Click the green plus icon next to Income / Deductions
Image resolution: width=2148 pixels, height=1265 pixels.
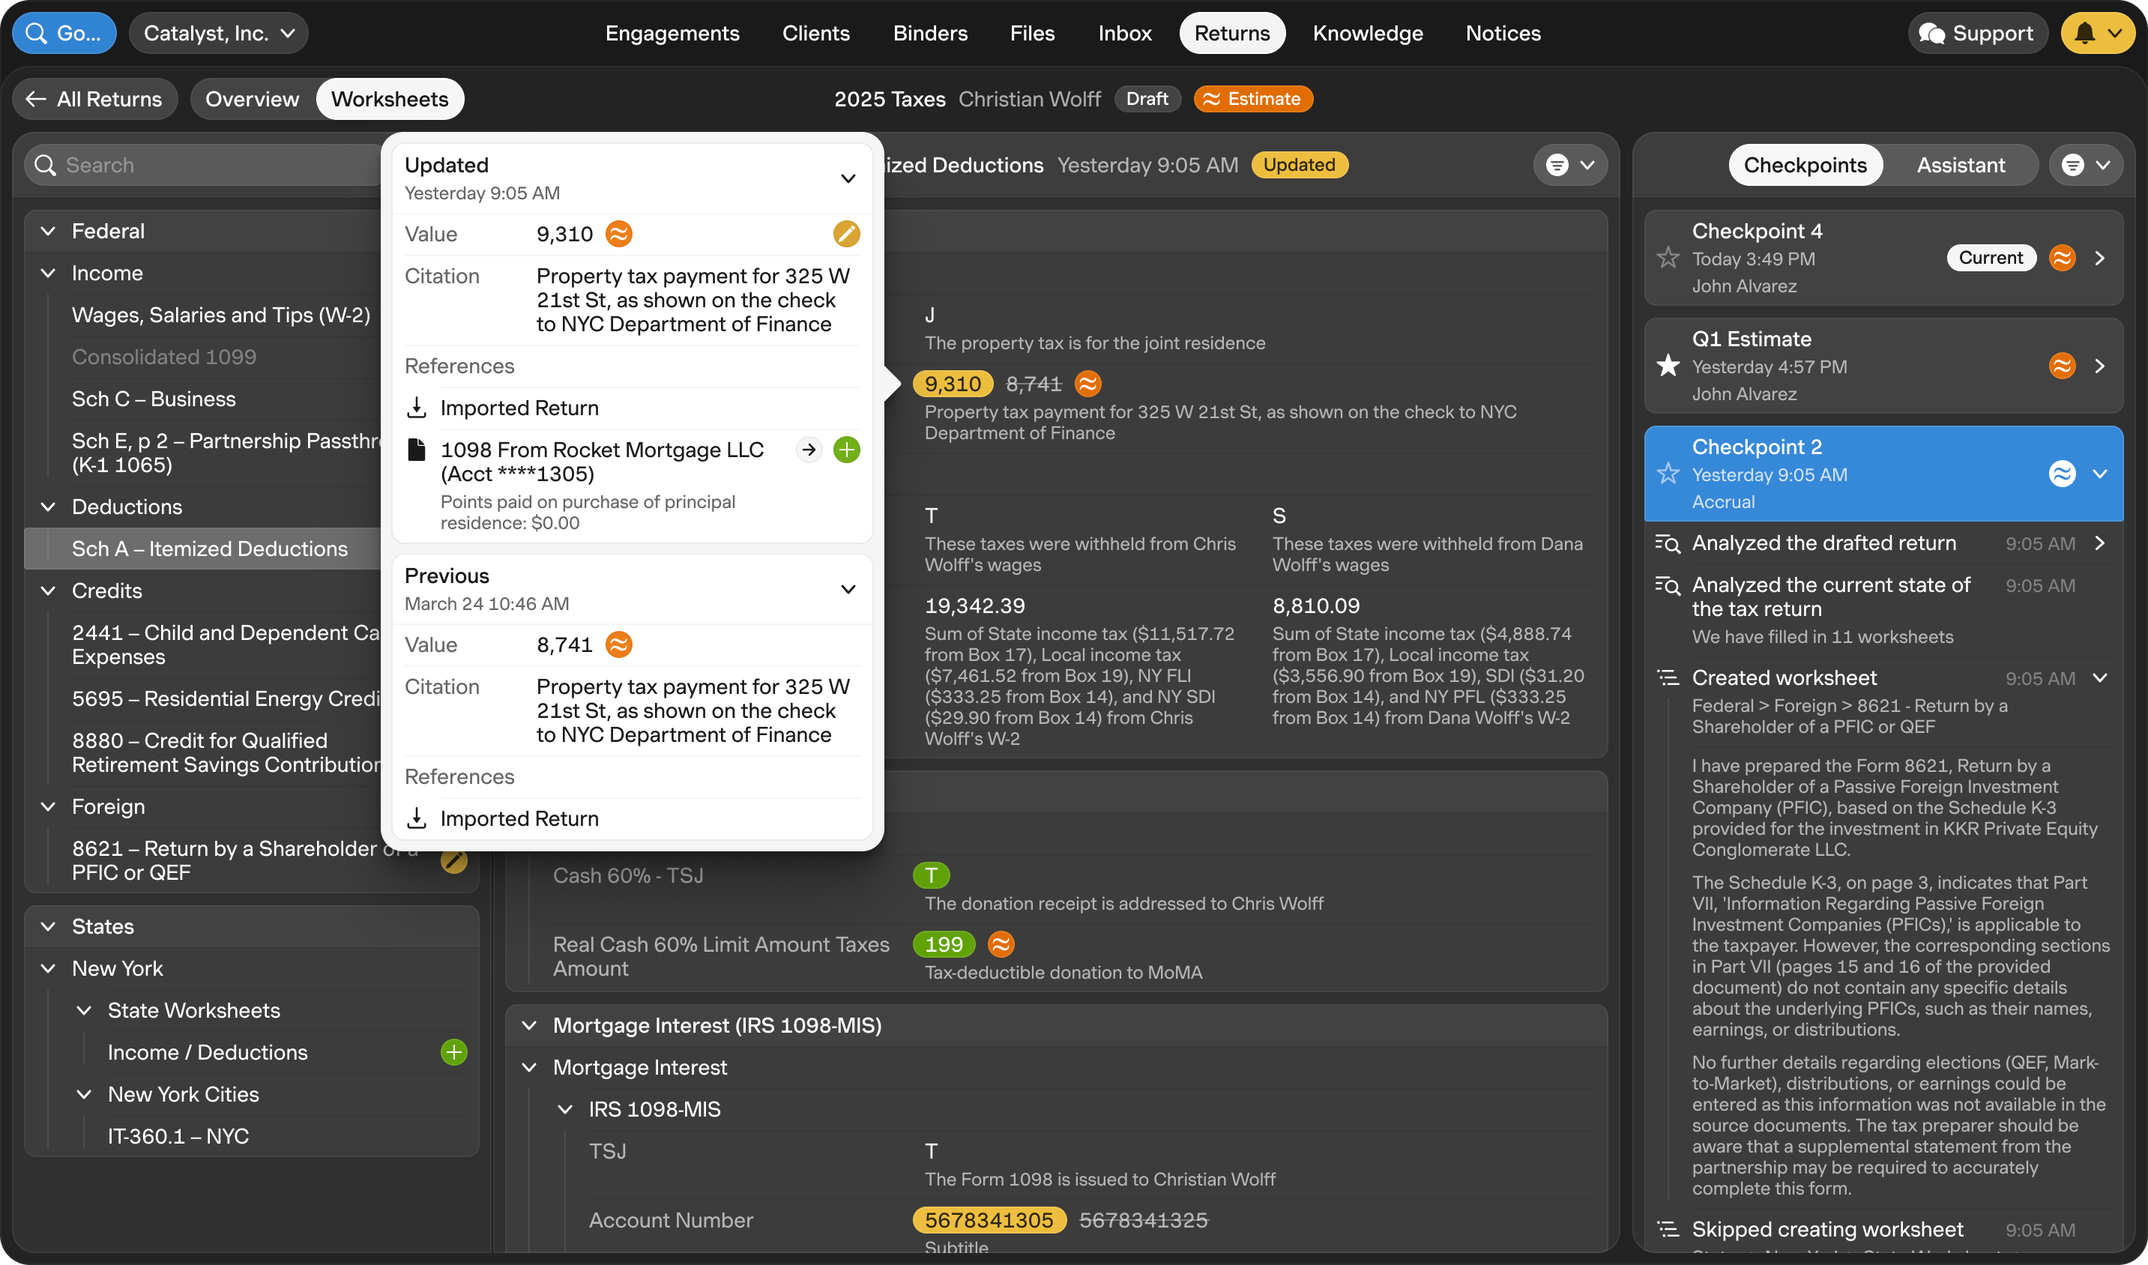(x=453, y=1052)
